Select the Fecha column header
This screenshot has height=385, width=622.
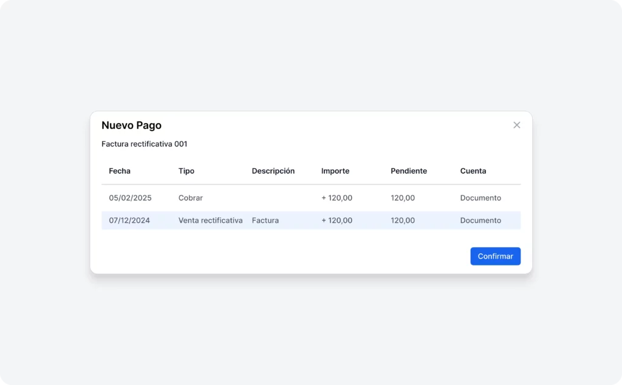[x=120, y=171]
